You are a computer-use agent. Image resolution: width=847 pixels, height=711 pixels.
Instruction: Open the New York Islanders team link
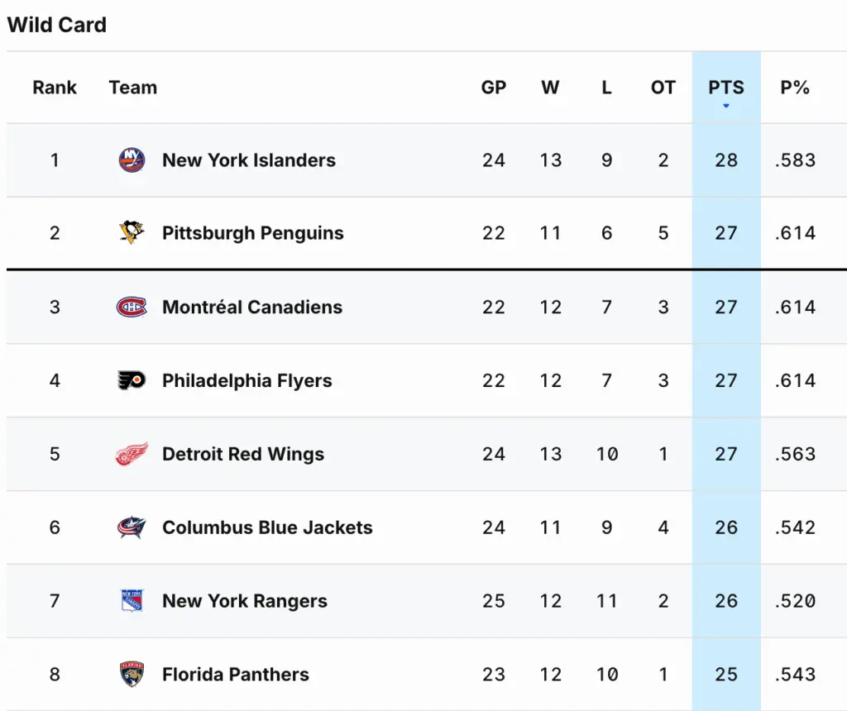pyautogui.click(x=249, y=160)
